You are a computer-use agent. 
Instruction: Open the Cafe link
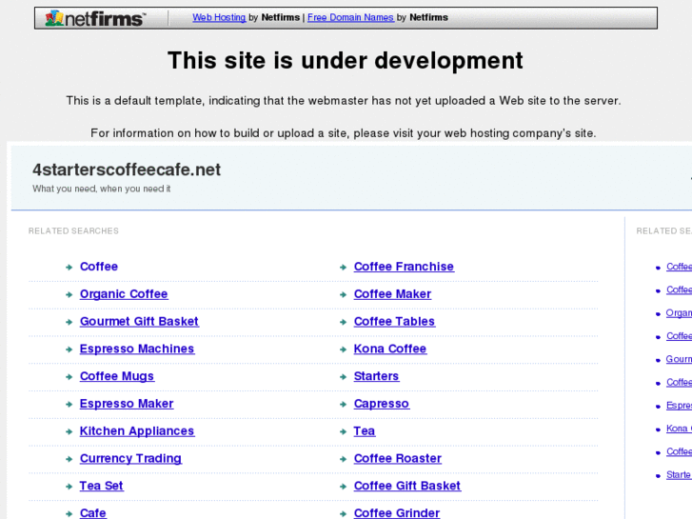pos(92,513)
